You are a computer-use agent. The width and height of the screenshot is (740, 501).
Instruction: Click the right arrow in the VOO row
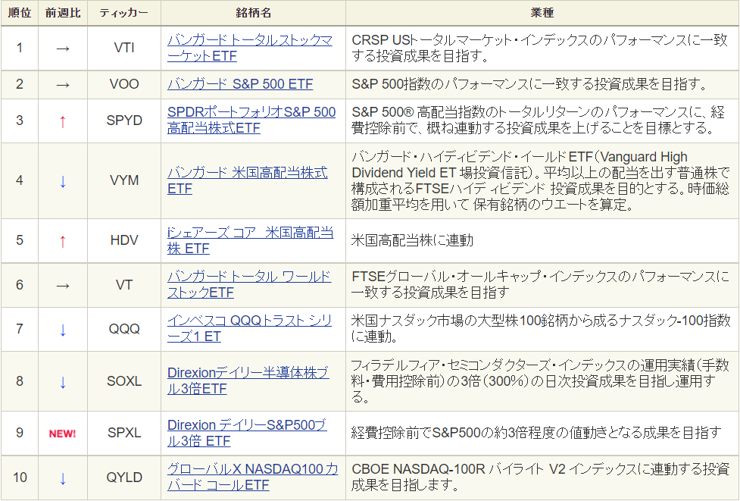coord(63,86)
